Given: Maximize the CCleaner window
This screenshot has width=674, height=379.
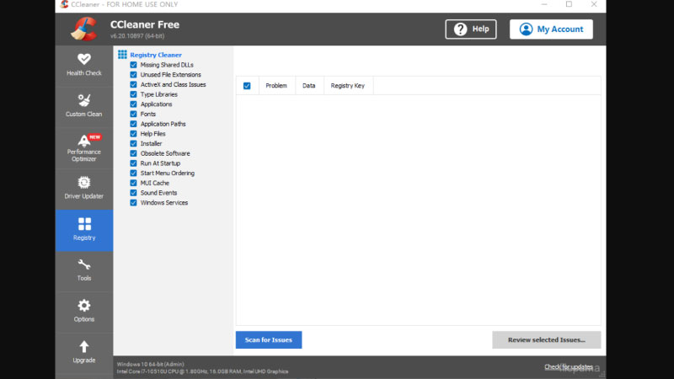Looking at the screenshot, I should [569, 4].
